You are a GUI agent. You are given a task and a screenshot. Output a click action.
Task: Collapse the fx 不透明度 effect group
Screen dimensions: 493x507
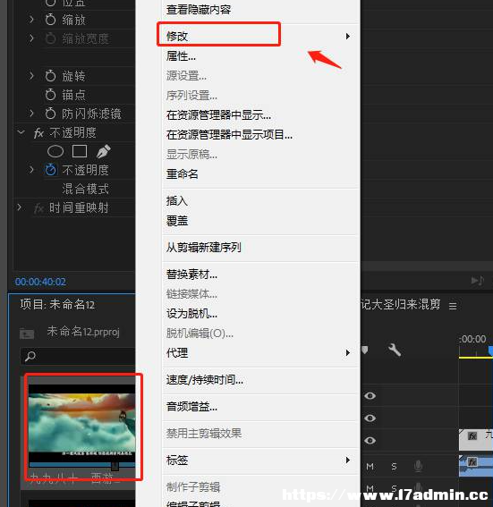(21, 132)
